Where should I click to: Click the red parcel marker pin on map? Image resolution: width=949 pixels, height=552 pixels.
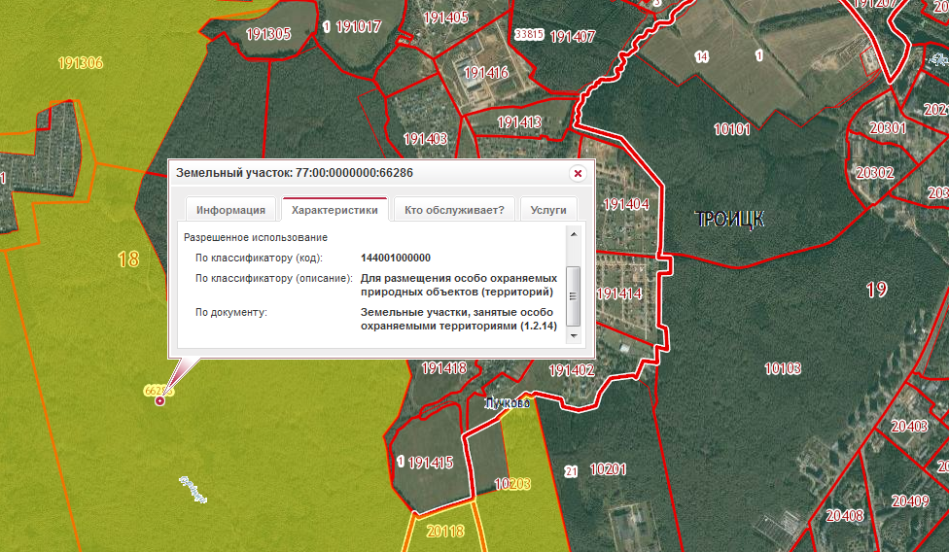(x=159, y=400)
